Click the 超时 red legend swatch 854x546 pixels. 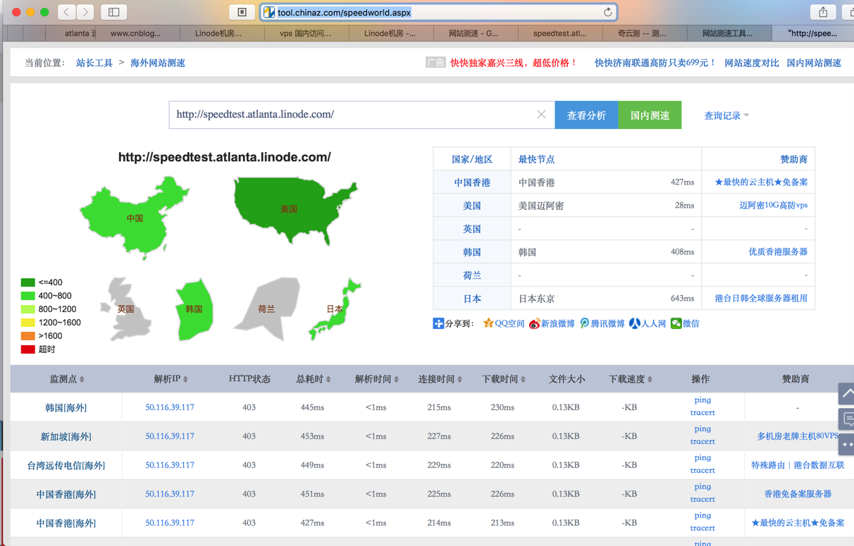[x=27, y=349]
